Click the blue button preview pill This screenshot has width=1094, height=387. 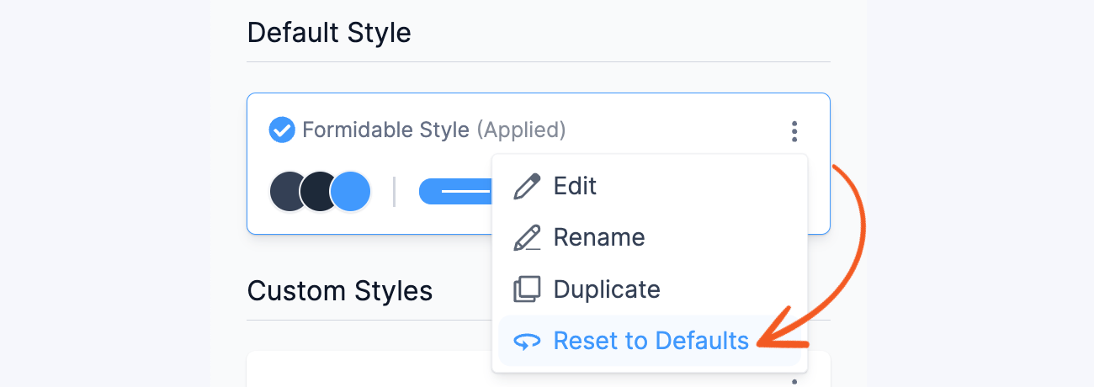point(455,191)
